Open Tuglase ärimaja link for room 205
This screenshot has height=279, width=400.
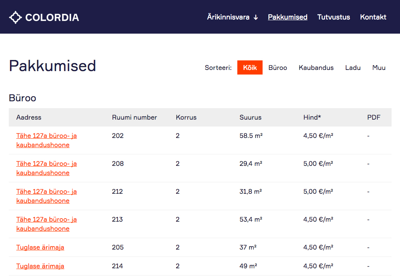click(x=40, y=247)
